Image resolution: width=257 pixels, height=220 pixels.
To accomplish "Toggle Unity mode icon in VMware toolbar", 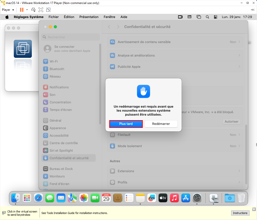I will [48, 10].
